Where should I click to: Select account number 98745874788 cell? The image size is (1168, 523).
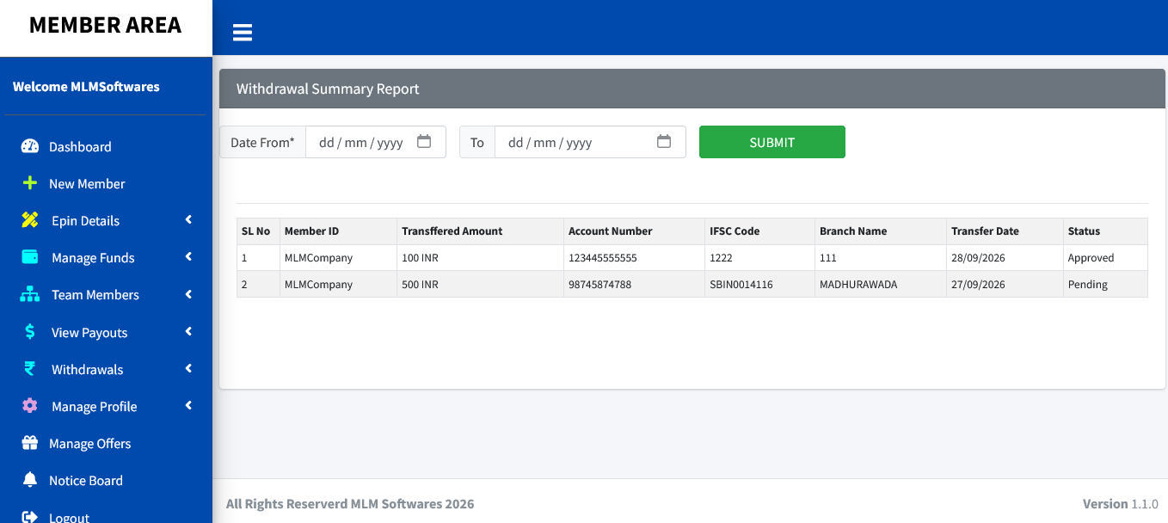(x=634, y=285)
